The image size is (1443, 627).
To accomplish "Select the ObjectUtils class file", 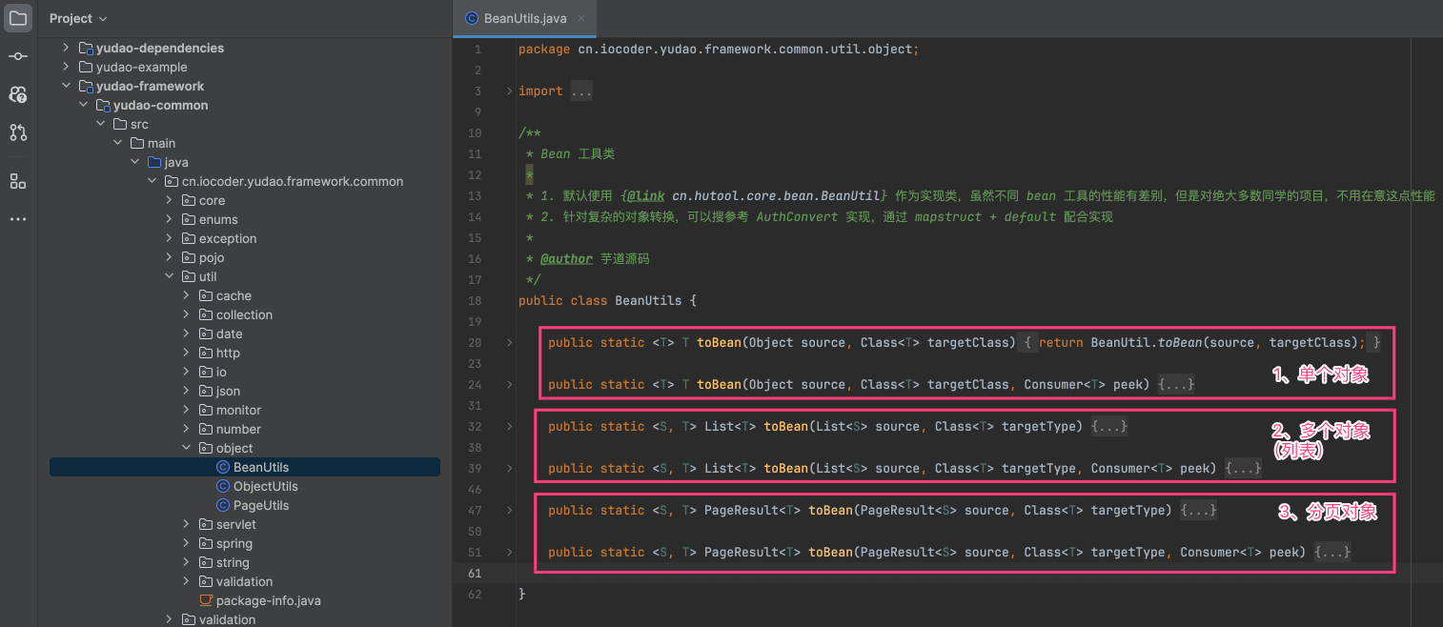I will [265, 486].
